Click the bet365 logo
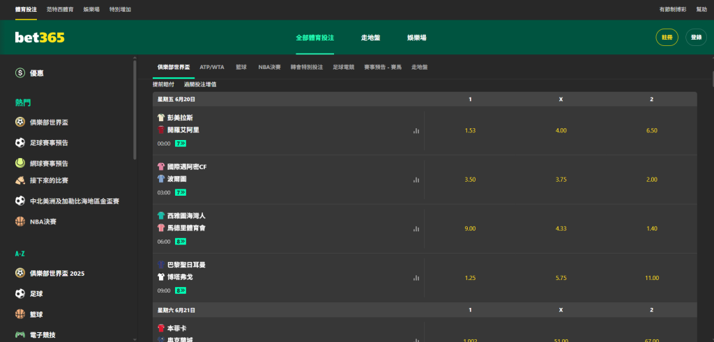 [40, 38]
